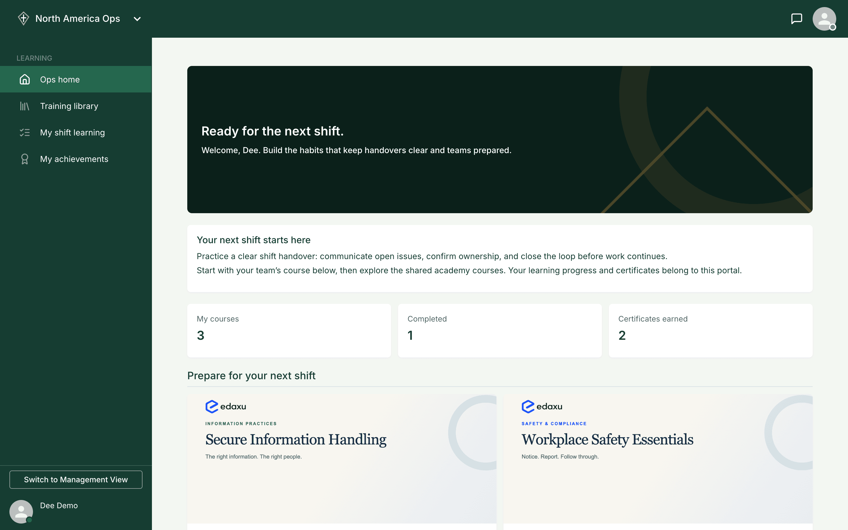
Task: Expand the North America Ops portal dropdown
Action: pyautogui.click(x=138, y=19)
